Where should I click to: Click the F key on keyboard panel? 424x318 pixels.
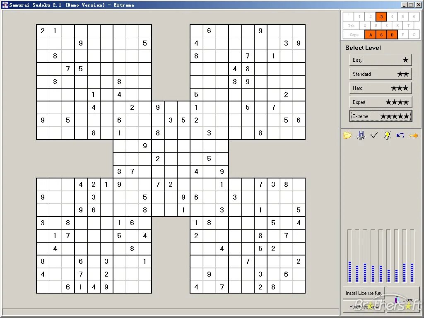403,35
